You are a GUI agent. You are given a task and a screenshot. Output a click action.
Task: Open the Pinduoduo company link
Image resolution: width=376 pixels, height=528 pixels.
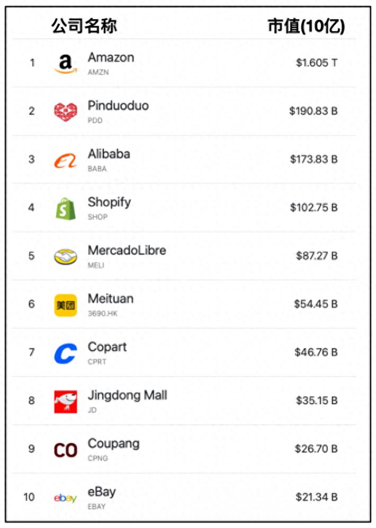[x=118, y=106]
